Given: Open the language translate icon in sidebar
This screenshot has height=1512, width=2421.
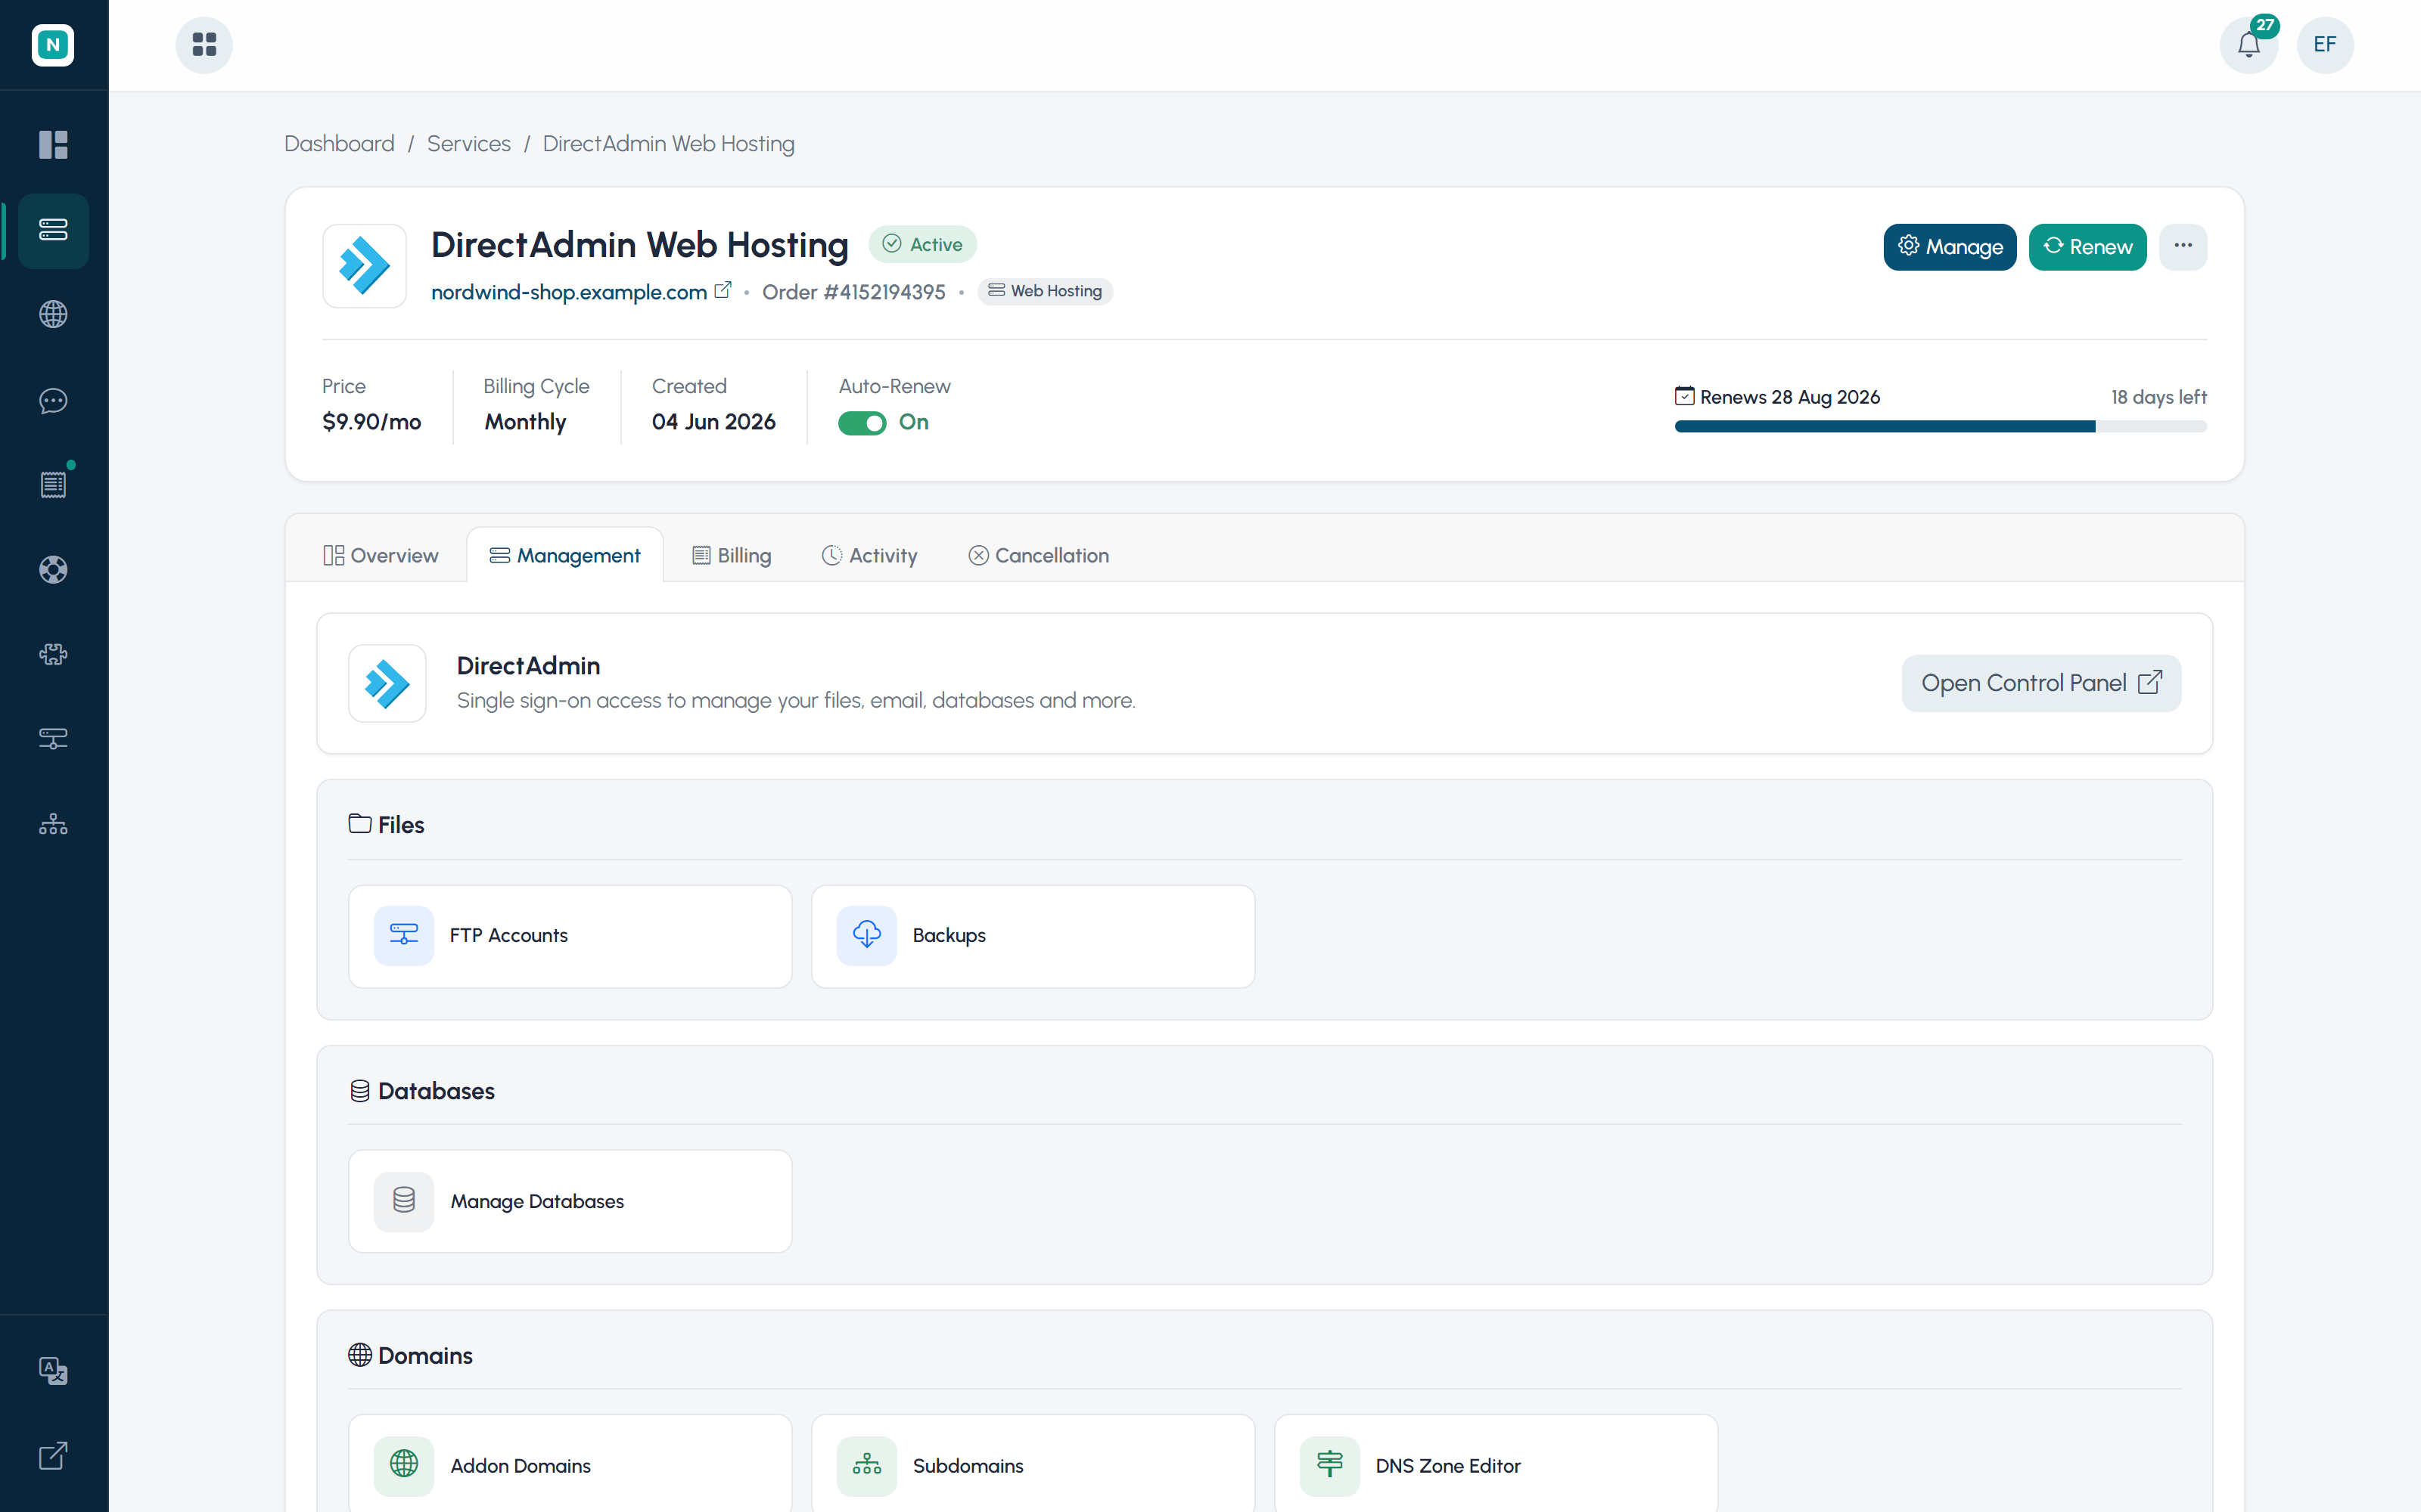Looking at the screenshot, I should tap(53, 1370).
